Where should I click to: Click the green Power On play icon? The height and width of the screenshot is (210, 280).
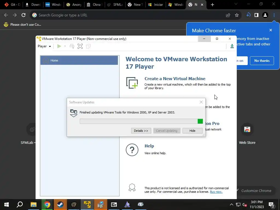pyautogui.click(x=59, y=46)
